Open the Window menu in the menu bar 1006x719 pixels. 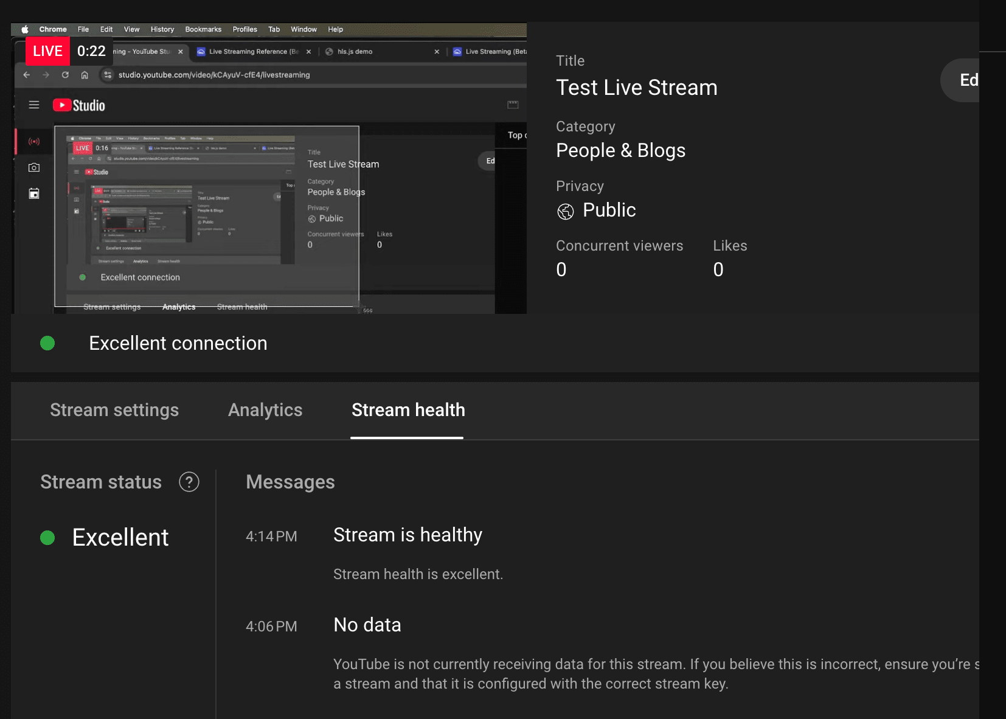[x=304, y=29]
